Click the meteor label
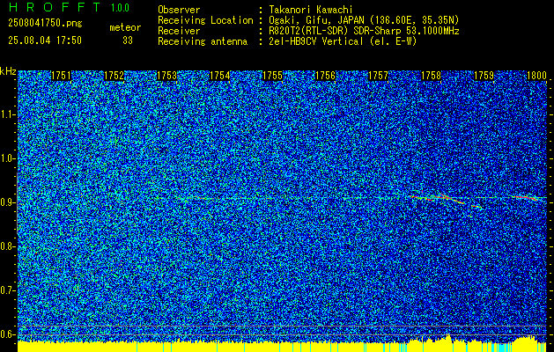554x352 pixels. [x=125, y=27]
